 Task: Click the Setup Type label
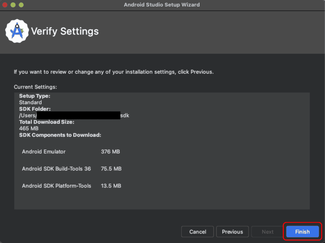[x=35, y=96]
